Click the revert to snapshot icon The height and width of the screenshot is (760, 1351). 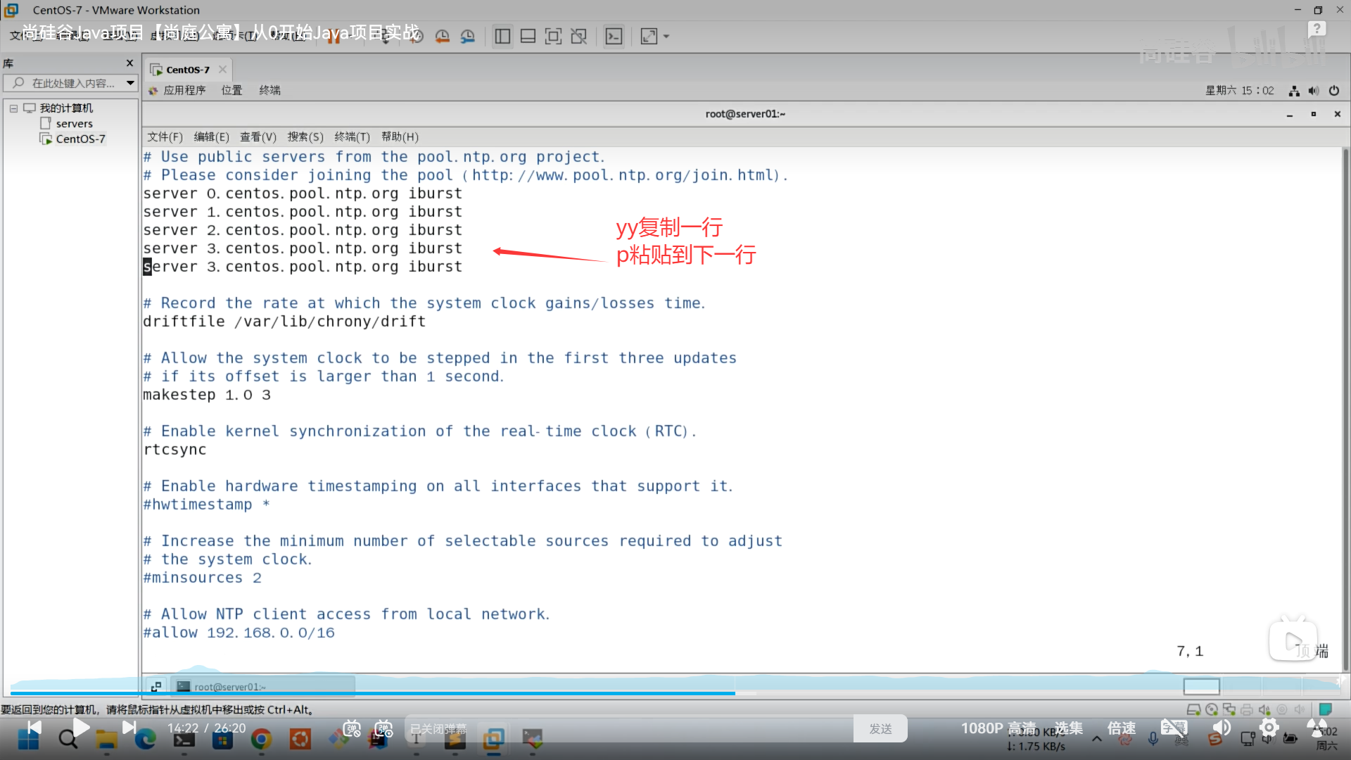[x=442, y=37]
